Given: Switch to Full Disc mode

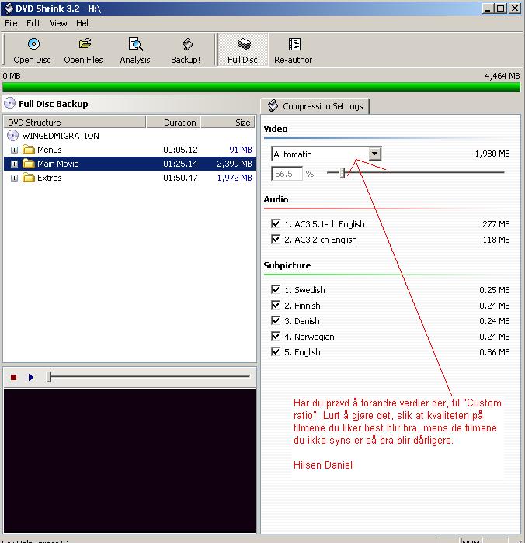Looking at the screenshot, I should click(242, 50).
